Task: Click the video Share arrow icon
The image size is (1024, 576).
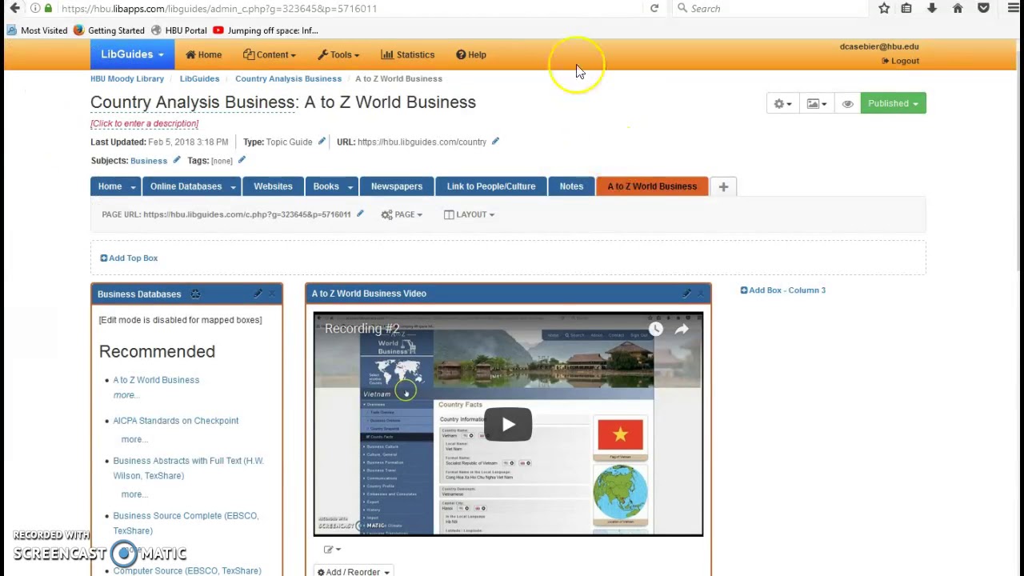Action: (x=682, y=329)
